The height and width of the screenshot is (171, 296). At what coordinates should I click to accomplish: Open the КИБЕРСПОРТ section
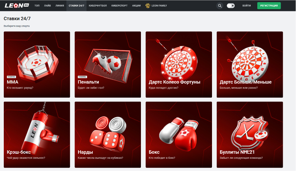120,6
